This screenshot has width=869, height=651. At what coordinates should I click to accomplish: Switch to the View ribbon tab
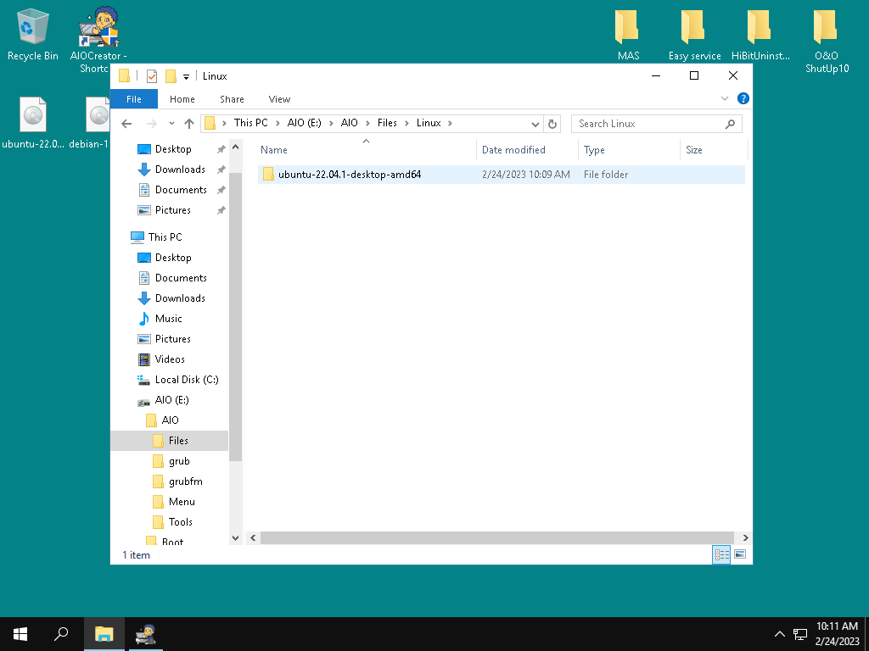pyautogui.click(x=279, y=99)
